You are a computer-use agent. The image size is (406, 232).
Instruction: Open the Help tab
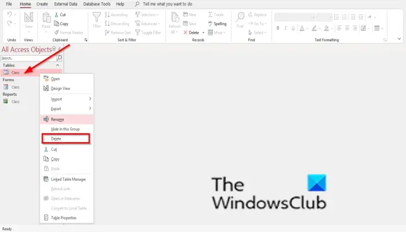(x=120, y=4)
